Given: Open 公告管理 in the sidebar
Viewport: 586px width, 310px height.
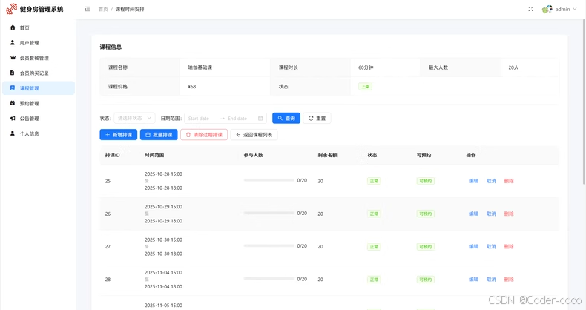Looking at the screenshot, I should click(38, 118).
